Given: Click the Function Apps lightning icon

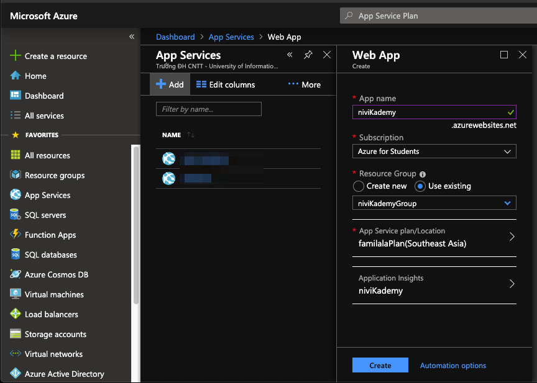Looking at the screenshot, I should pyautogui.click(x=16, y=234).
